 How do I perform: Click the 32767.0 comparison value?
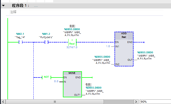72,47
